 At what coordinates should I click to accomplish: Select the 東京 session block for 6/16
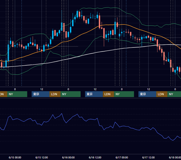94,94
